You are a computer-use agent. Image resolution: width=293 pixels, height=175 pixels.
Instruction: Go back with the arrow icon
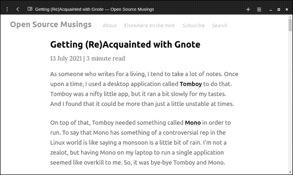18,9
